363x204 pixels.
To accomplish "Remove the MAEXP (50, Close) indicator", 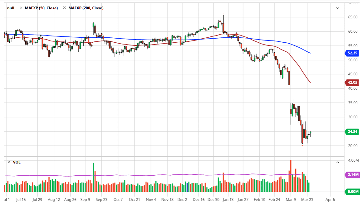I will 21,8.
